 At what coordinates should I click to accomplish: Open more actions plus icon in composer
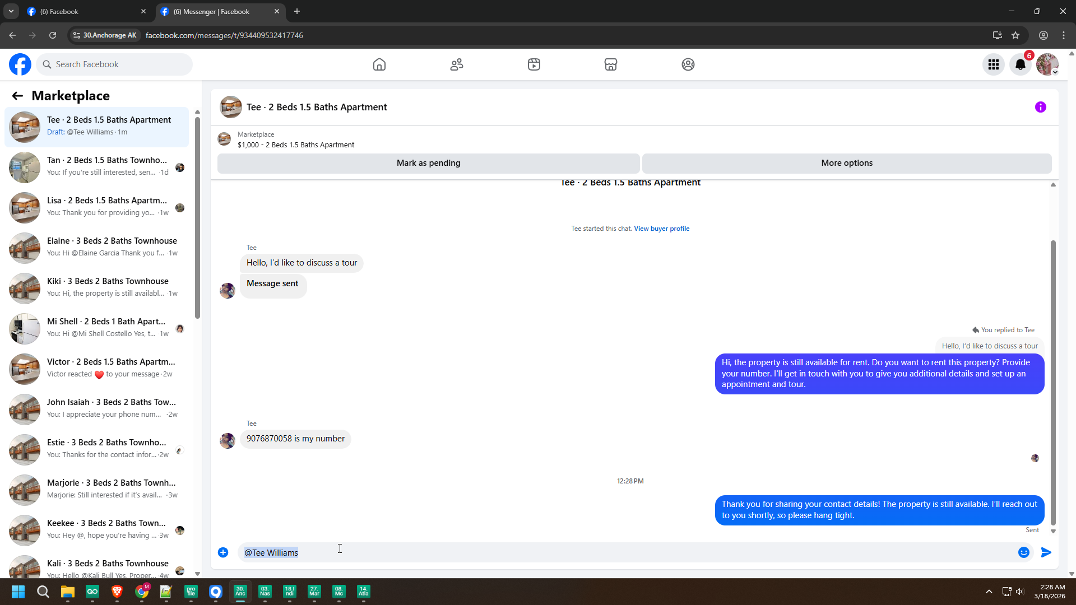point(223,552)
